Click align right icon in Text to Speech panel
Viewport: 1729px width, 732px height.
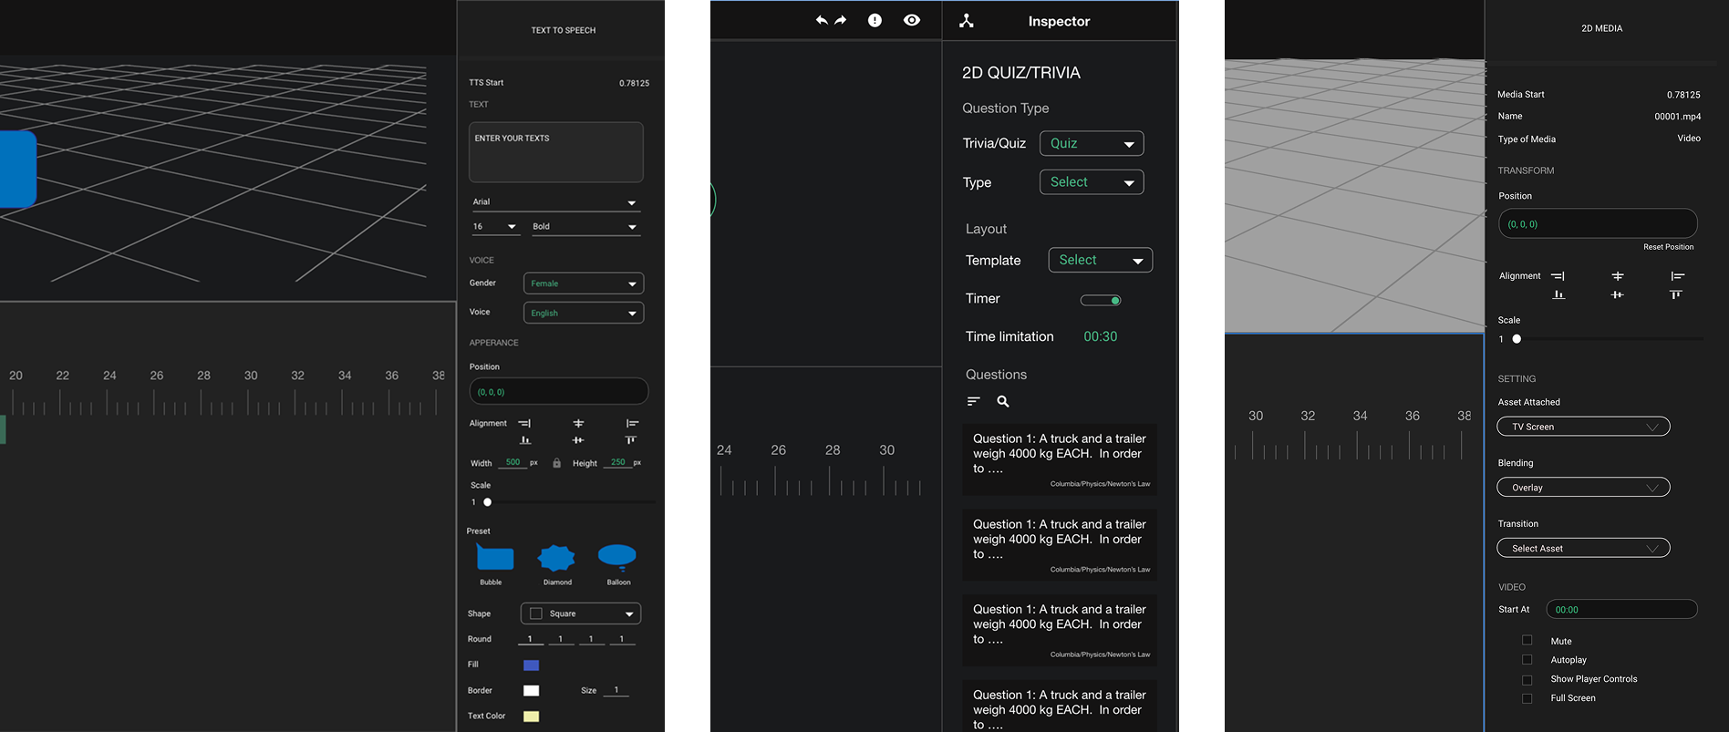pos(524,423)
